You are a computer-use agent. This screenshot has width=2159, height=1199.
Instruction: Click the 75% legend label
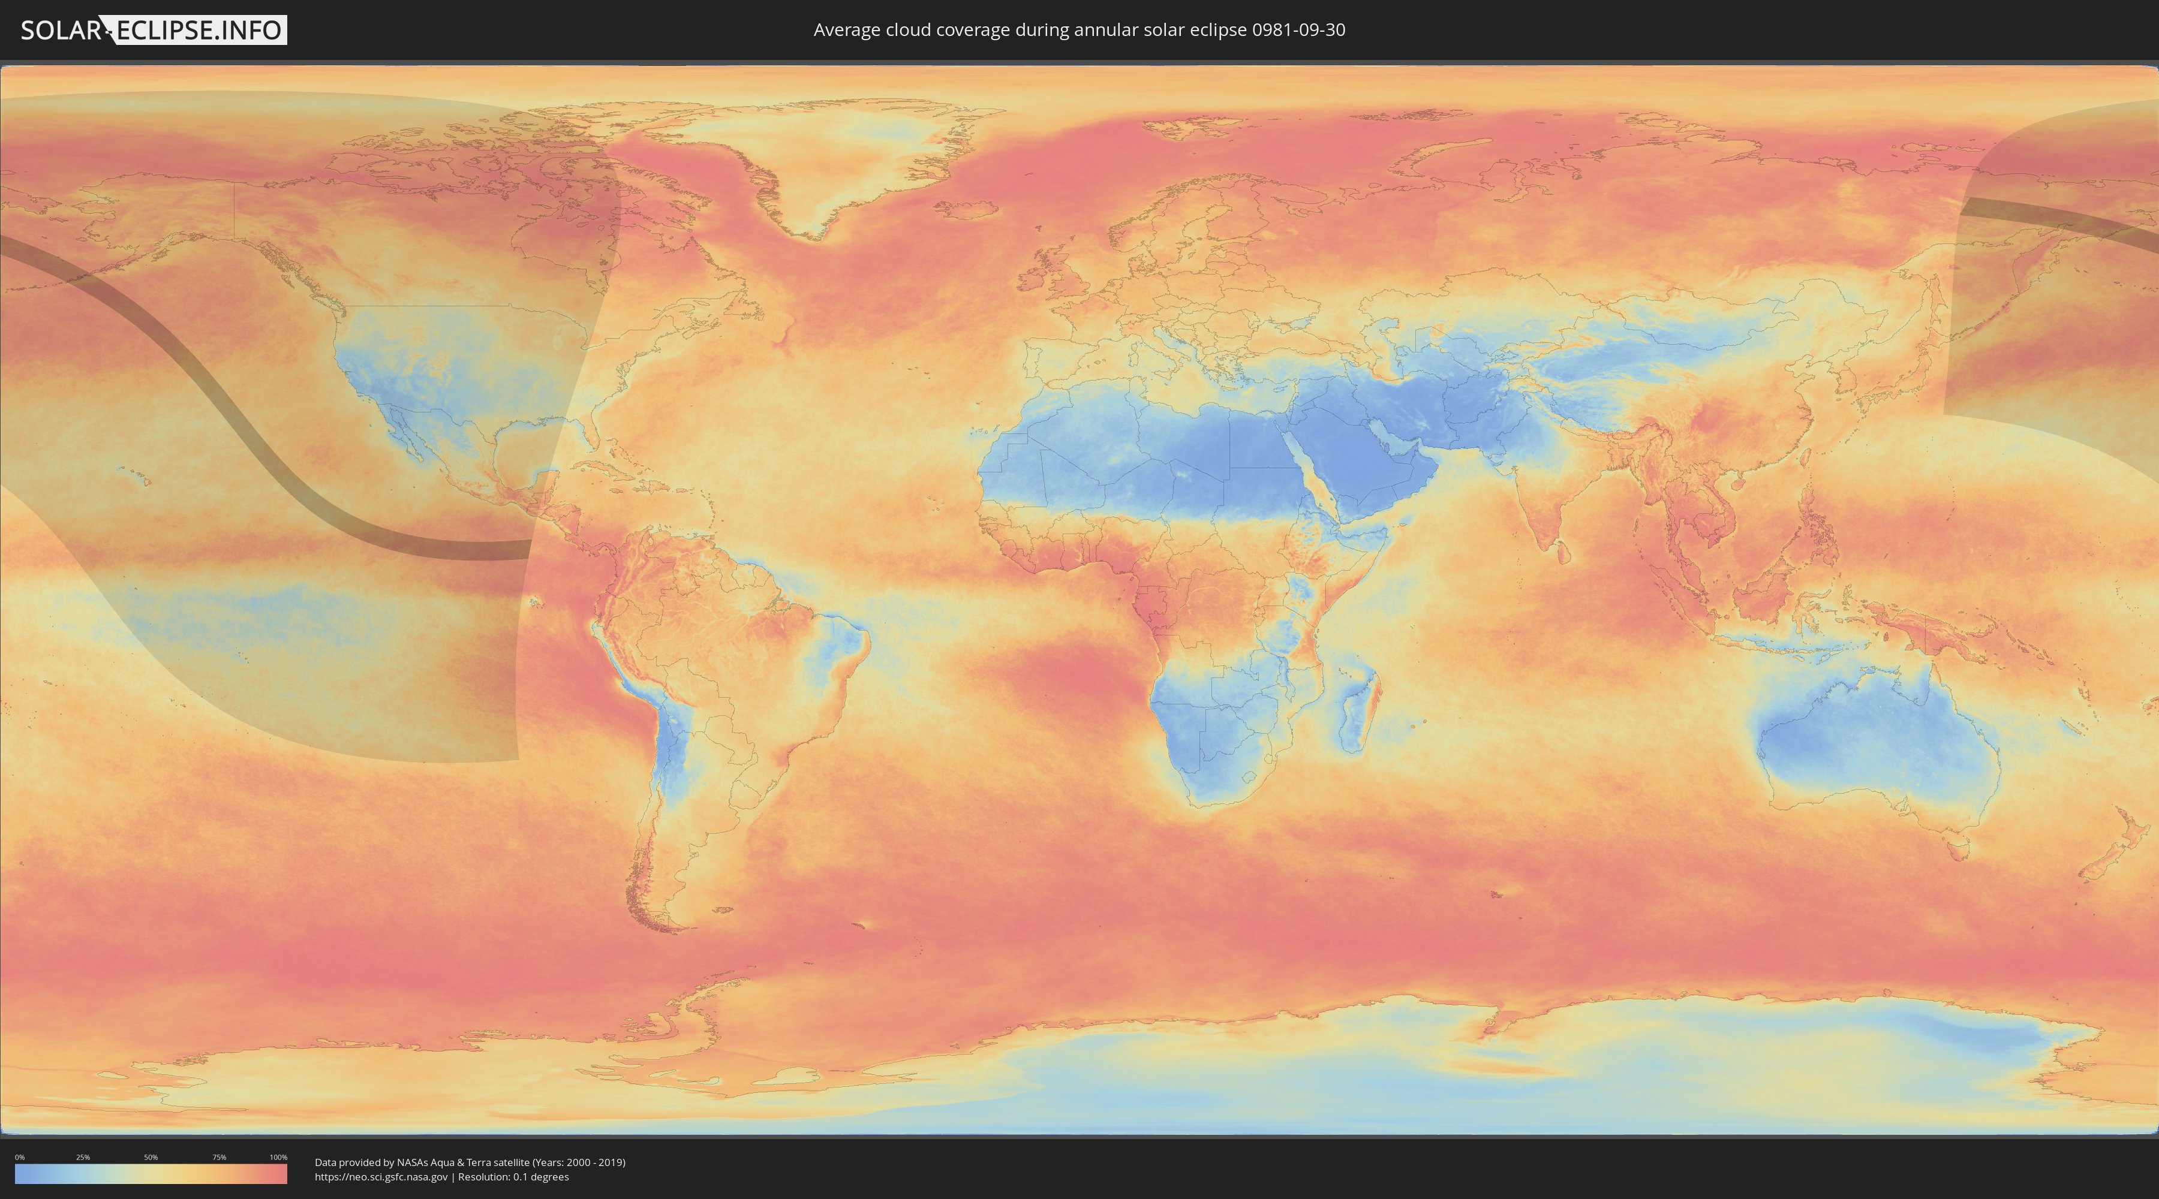click(219, 1157)
